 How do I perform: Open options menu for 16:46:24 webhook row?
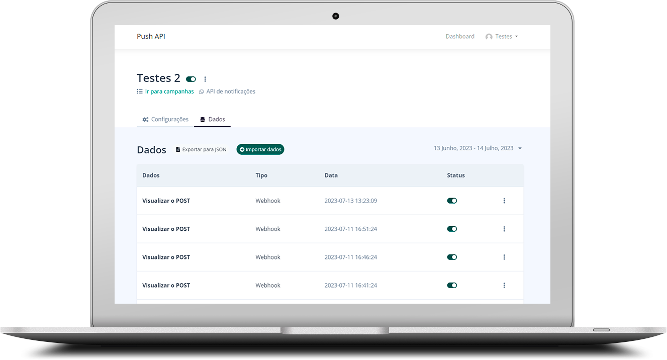504,257
